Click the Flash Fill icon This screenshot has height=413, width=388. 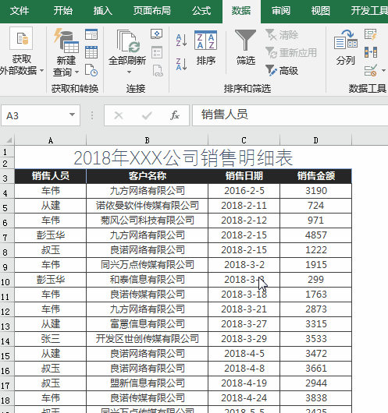pos(371,34)
